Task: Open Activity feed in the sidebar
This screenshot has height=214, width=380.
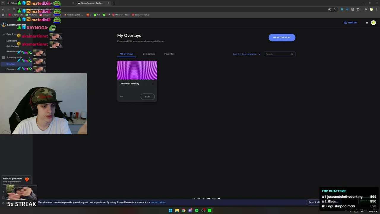Action: pyautogui.click(x=12, y=46)
